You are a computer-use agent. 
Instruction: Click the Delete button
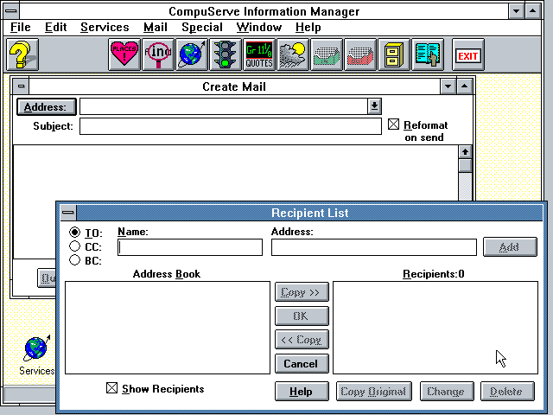click(x=507, y=391)
